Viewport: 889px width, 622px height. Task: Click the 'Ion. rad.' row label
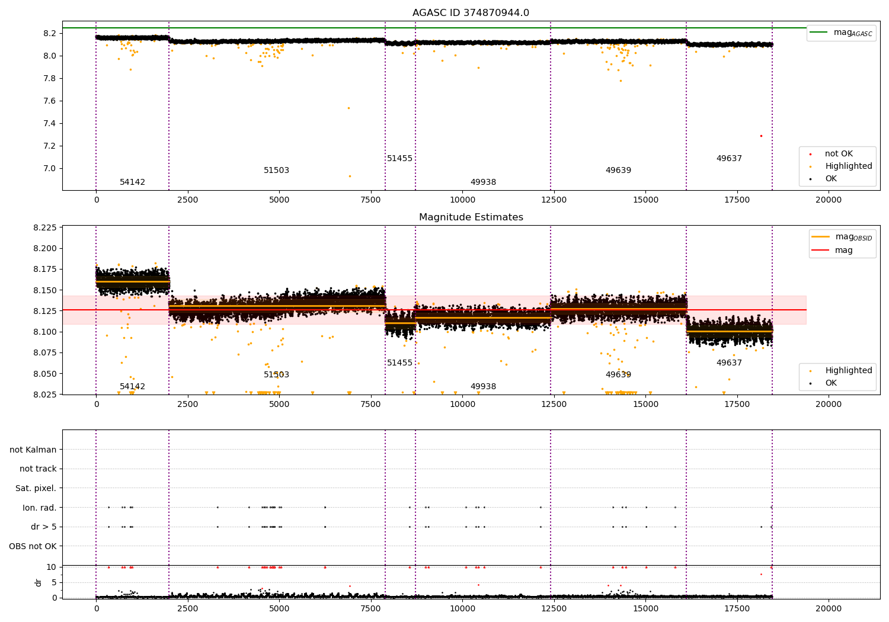click(x=40, y=508)
